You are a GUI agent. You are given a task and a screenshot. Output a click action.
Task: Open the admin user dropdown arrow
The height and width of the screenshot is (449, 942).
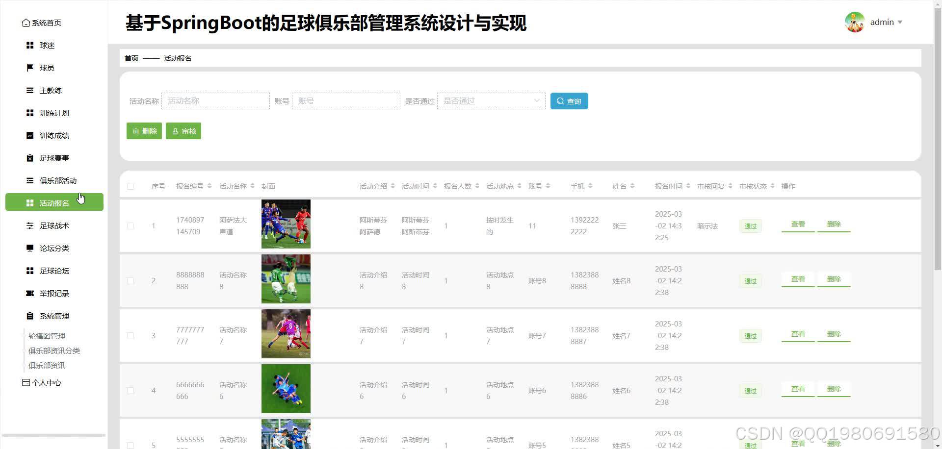(x=900, y=22)
